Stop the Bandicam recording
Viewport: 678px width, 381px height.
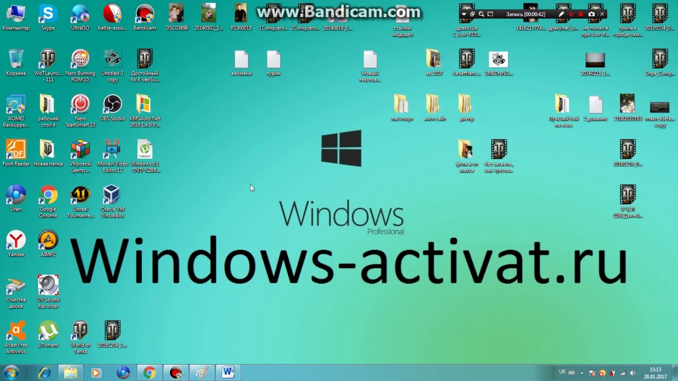pyautogui.click(x=581, y=14)
